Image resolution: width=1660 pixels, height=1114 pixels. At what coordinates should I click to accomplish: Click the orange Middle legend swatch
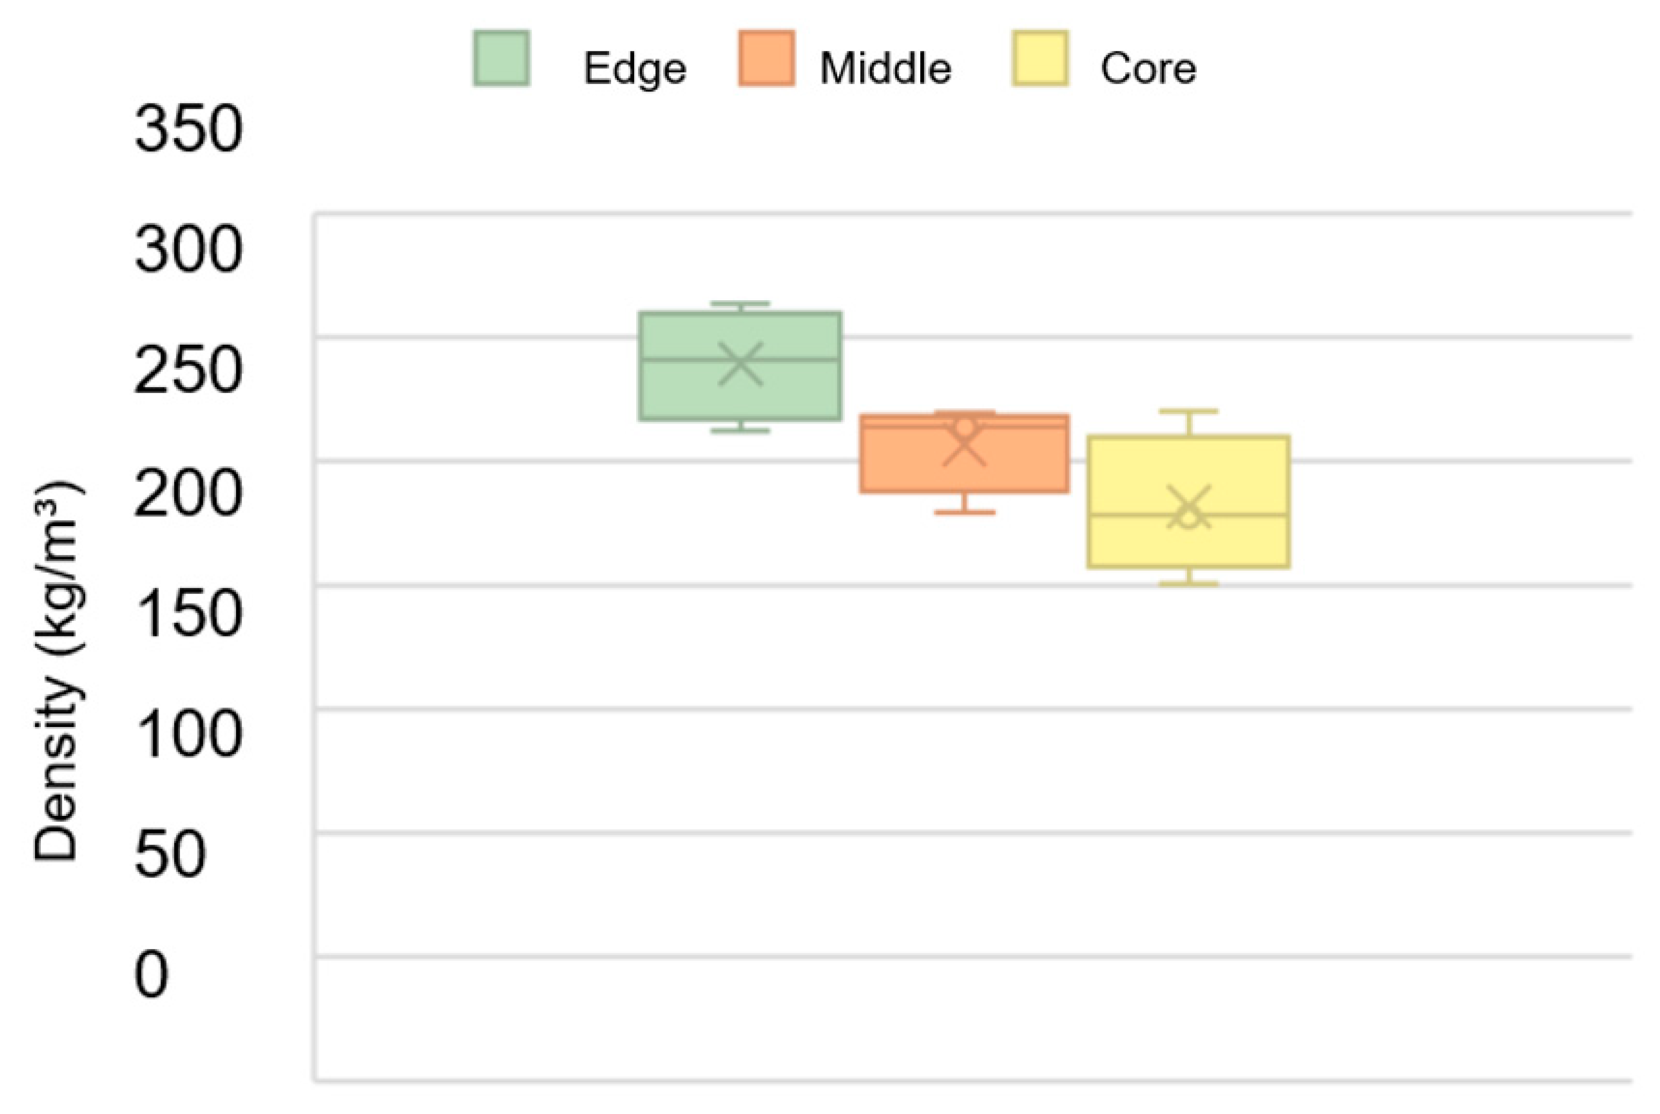tap(766, 59)
